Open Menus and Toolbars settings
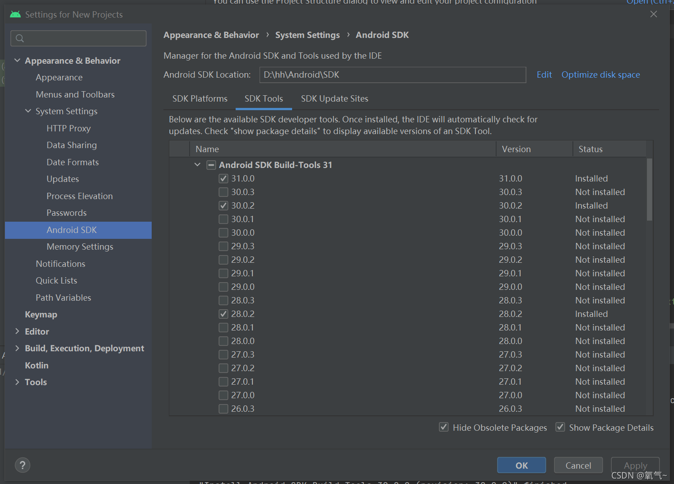674x484 pixels. (x=75, y=94)
